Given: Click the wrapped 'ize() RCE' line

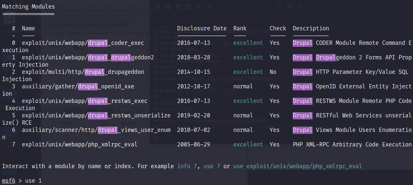Looking at the screenshot, I should (17, 123).
